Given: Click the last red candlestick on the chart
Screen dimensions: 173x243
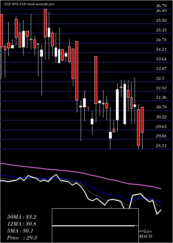Looking at the screenshot, I should [x=142, y=120].
